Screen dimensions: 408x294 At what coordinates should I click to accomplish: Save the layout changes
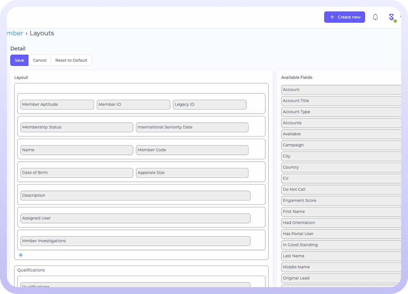click(x=19, y=60)
